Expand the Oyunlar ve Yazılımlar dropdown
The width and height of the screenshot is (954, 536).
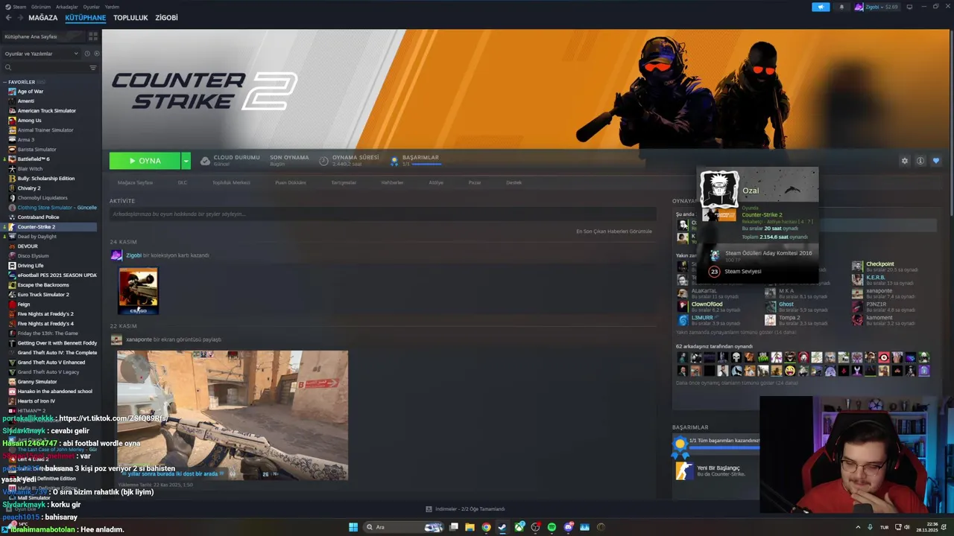click(41, 54)
